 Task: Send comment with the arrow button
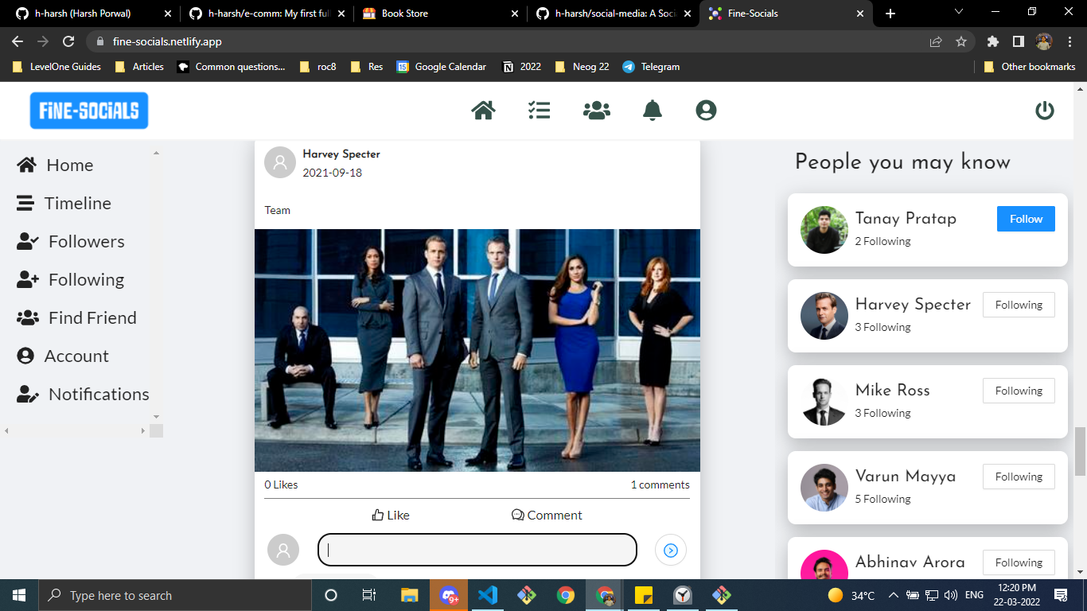click(671, 550)
